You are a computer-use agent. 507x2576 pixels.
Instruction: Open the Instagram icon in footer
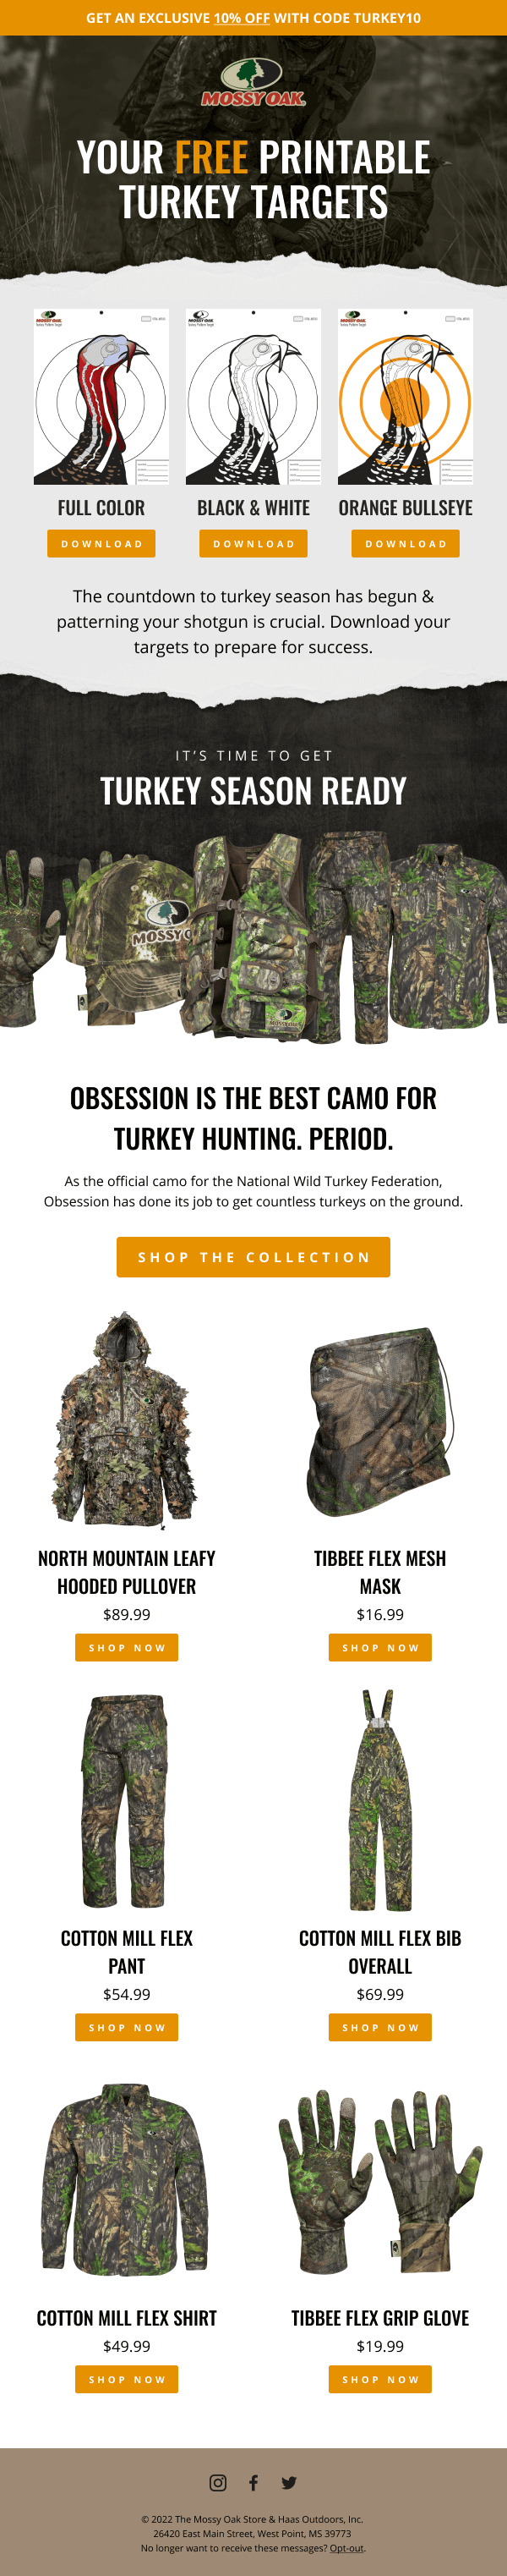[x=217, y=2482]
